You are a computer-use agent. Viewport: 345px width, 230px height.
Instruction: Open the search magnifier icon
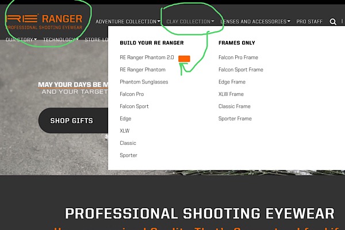[333, 22]
